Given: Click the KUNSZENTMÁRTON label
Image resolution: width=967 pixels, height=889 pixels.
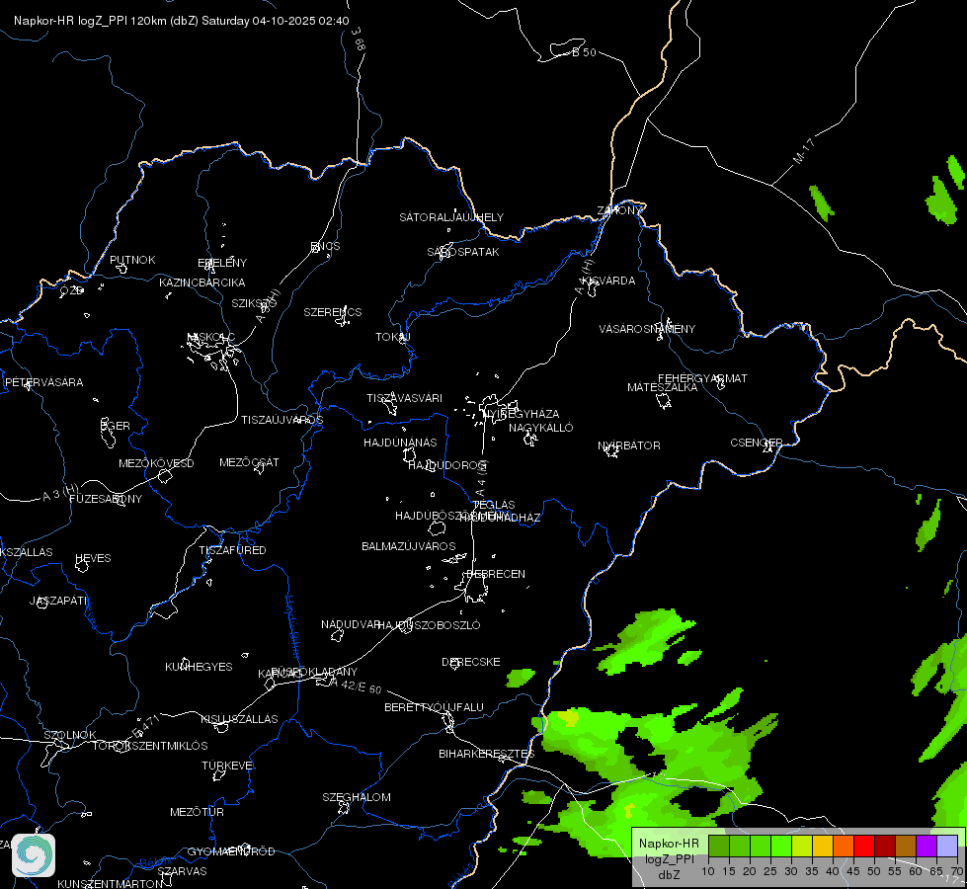Looking at the screenshot, I should tap(111, 883).
